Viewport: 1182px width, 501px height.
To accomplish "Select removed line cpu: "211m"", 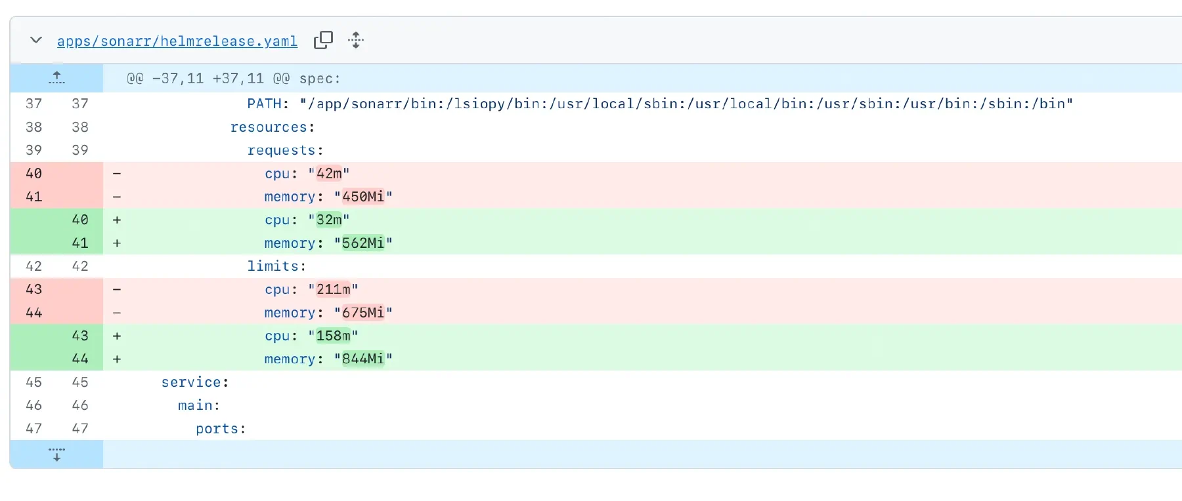I will (311, 289).
